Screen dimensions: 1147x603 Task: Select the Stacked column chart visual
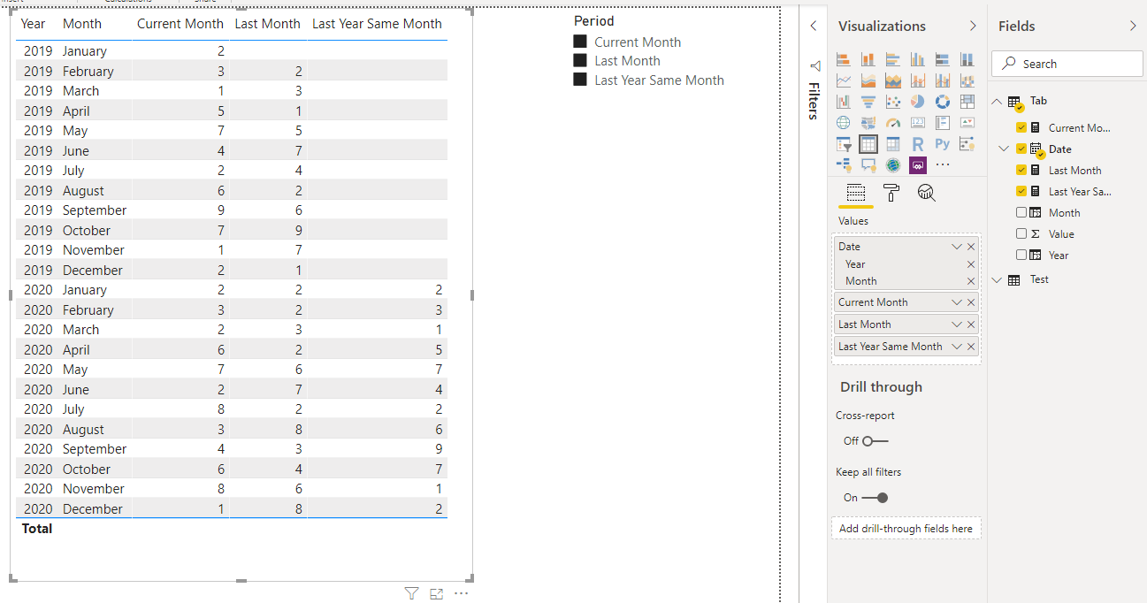868,59
